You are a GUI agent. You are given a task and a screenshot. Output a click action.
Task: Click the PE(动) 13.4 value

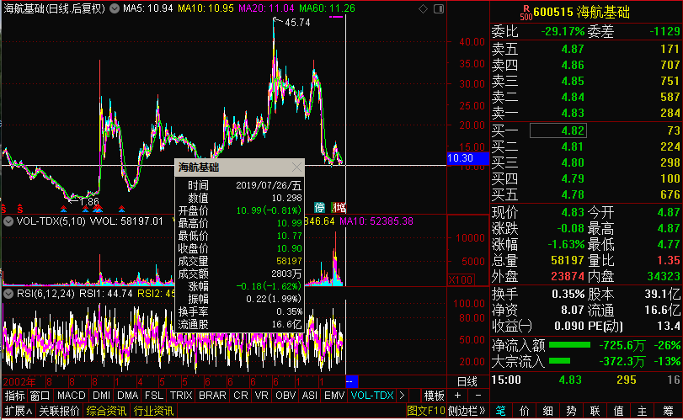point(668,326)
